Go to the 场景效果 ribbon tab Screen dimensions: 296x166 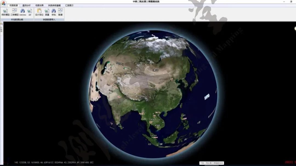39,5
